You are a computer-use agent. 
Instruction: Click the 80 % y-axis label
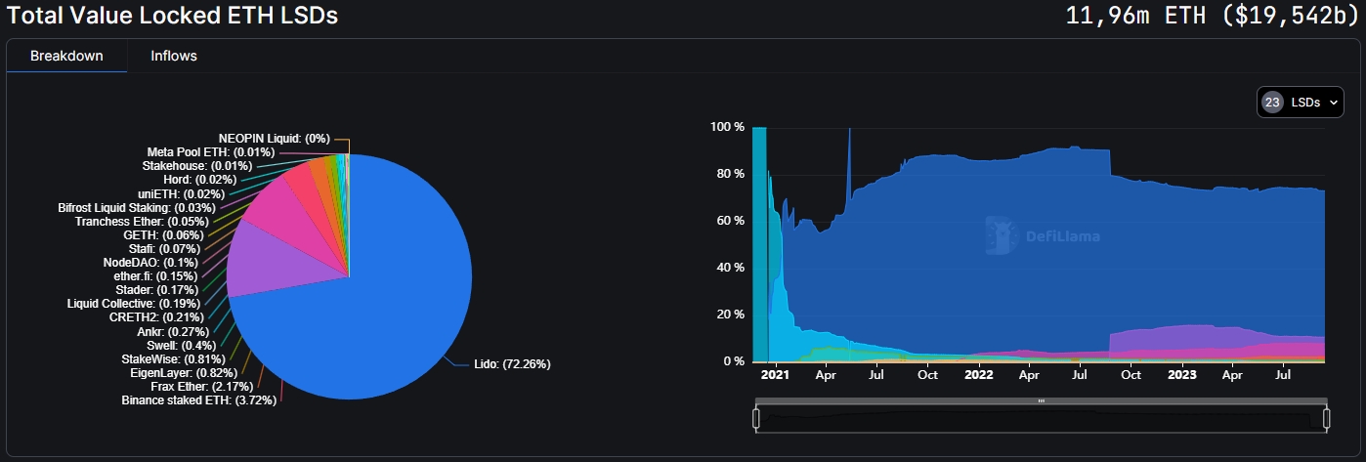point(732,174)
